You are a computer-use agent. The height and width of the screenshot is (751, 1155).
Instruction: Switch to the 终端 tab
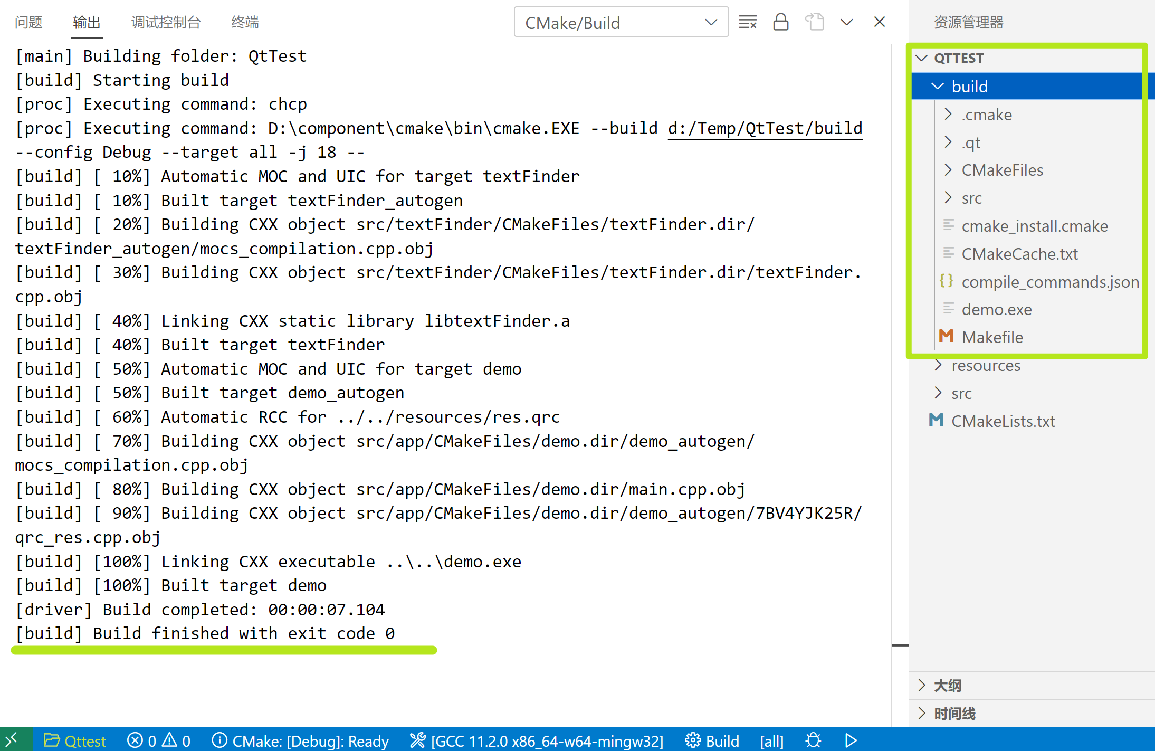tap(244, 22)
